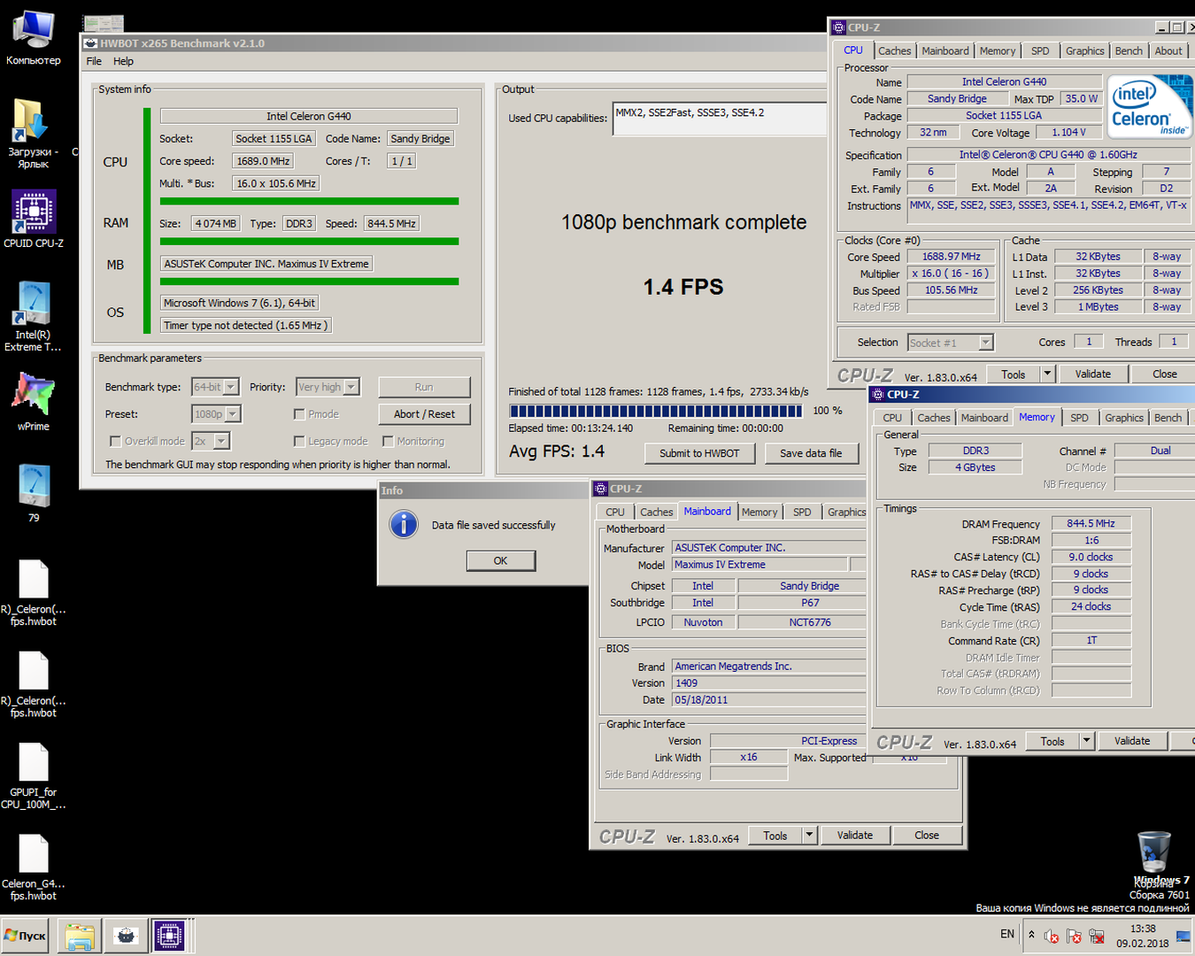Expand Tools arrow in CPU-Z Memory window

point(1087,741)
